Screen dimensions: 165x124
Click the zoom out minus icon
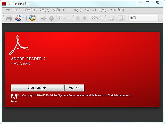(78, 18)
